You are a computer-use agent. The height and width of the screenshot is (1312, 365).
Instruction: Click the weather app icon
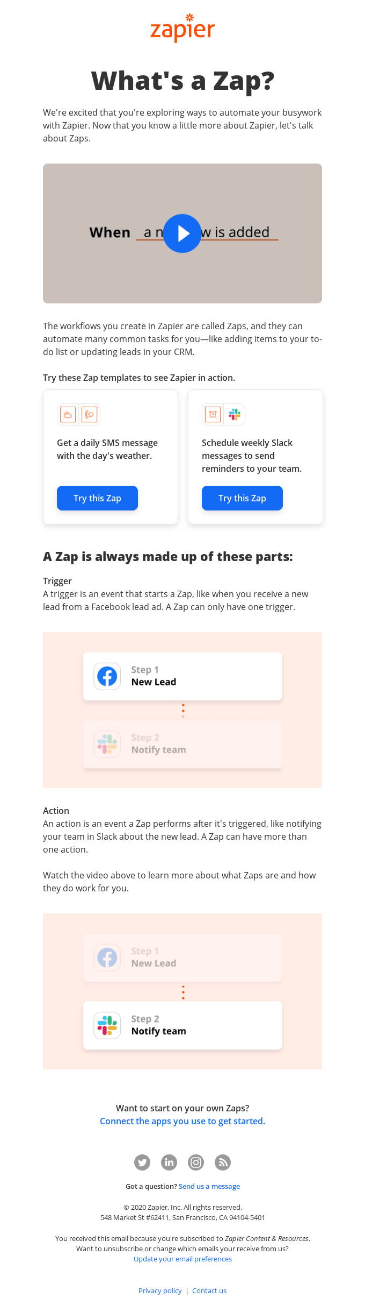click(x=68, y=415)
